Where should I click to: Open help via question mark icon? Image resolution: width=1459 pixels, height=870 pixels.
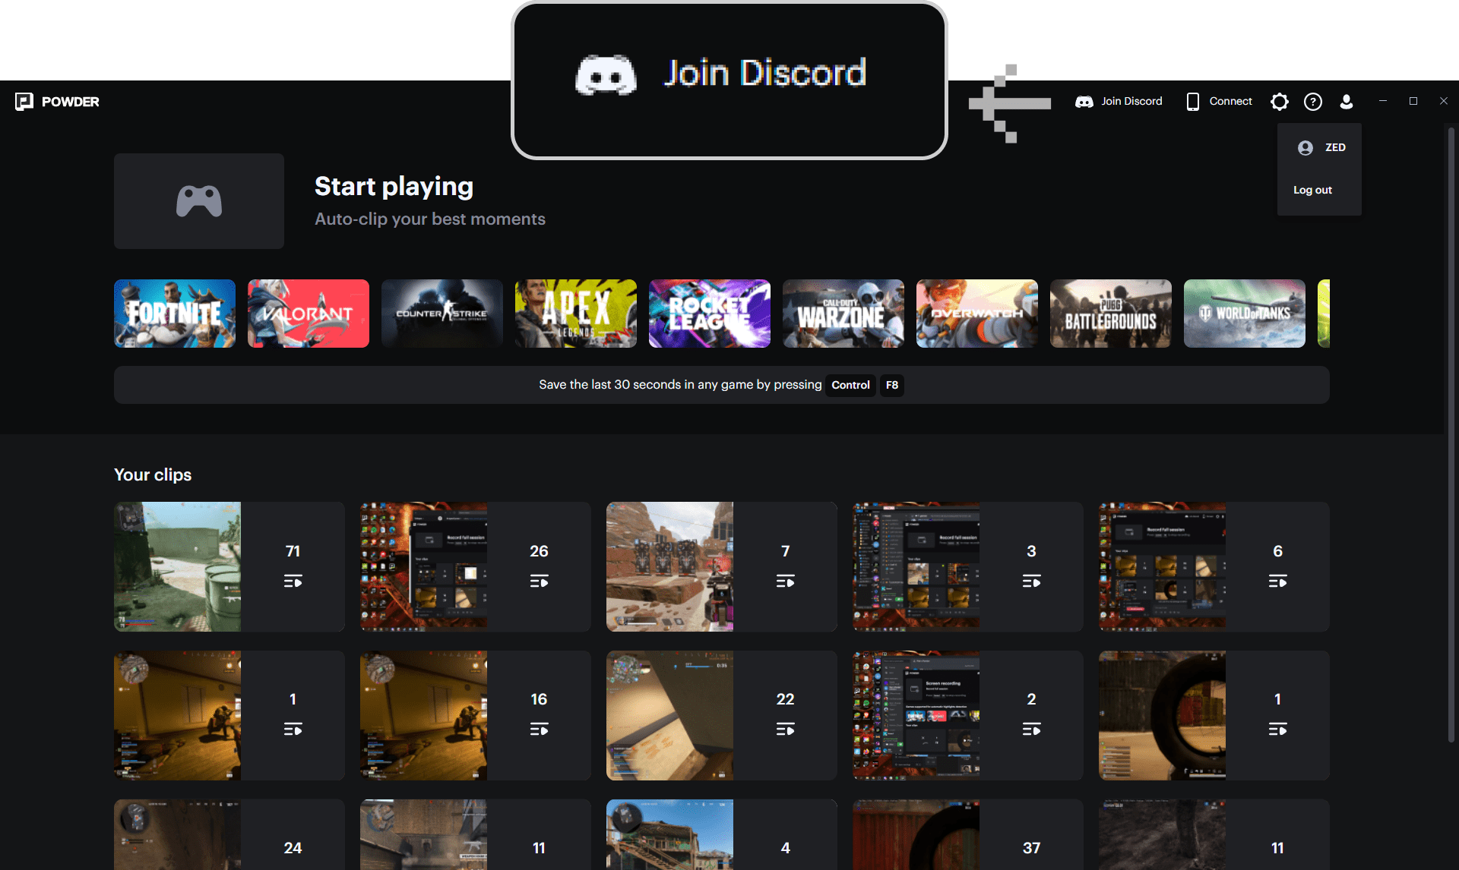[x=1313, y=102]
